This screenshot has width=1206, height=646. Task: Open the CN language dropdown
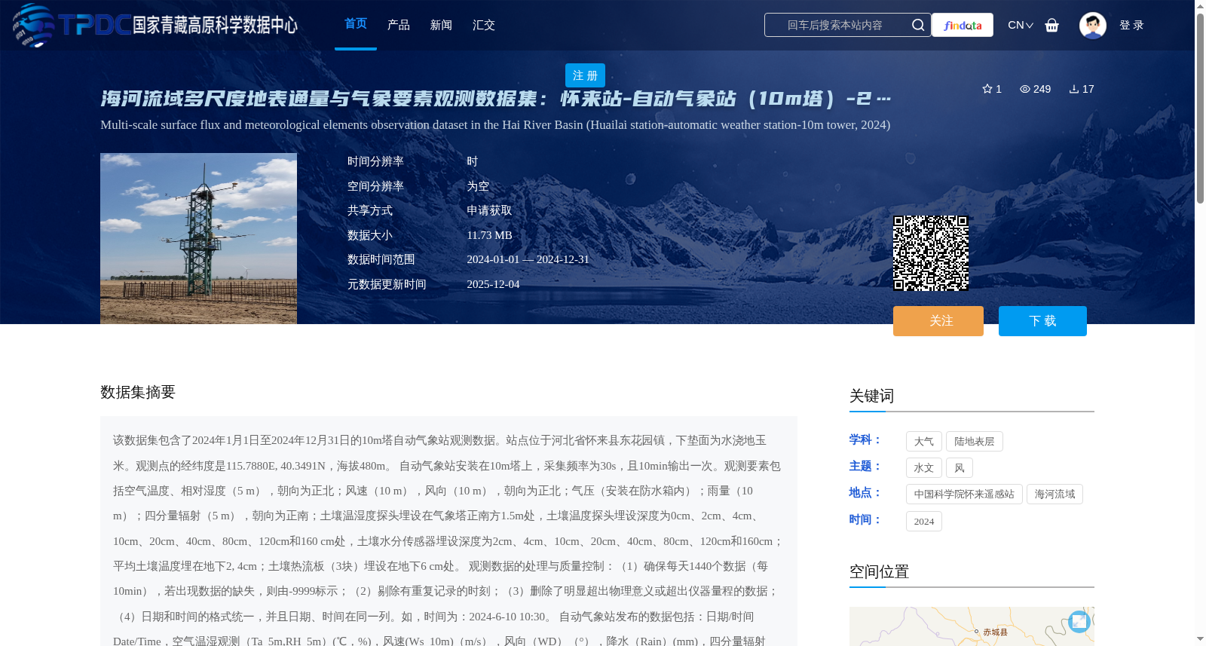(1021, 25)
